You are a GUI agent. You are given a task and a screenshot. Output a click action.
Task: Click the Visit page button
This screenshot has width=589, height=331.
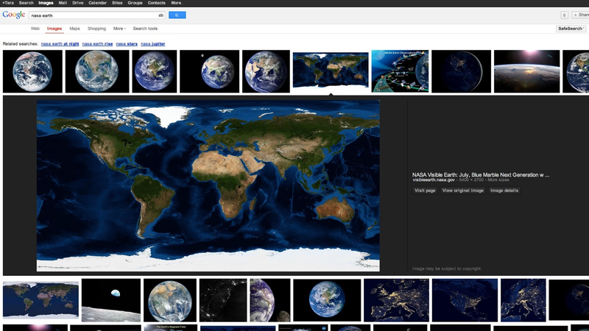[x=425, y=191]
